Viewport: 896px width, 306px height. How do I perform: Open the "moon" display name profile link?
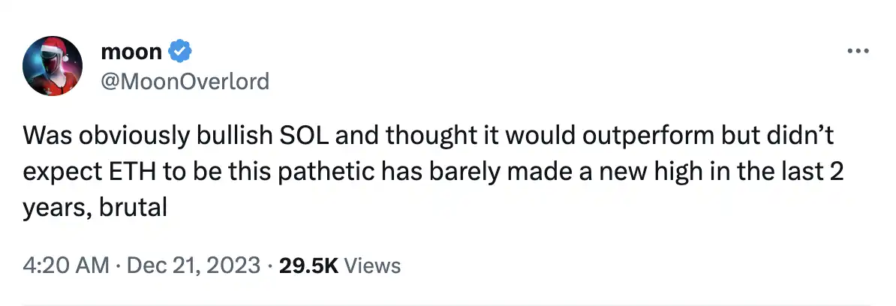[x=131, y=52]
